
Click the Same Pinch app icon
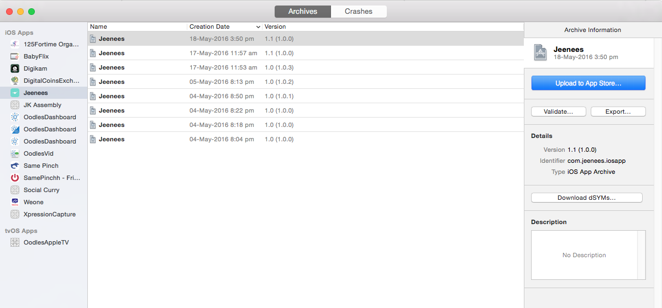[15, 166]
